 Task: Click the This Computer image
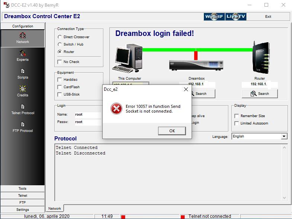pos(128,58)
